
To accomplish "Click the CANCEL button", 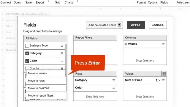I will 158,25.
